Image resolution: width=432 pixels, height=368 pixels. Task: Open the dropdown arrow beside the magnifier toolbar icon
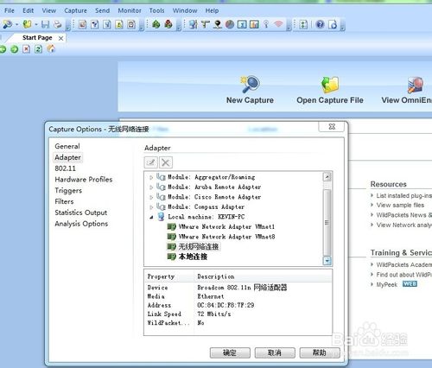coord(16,24)
